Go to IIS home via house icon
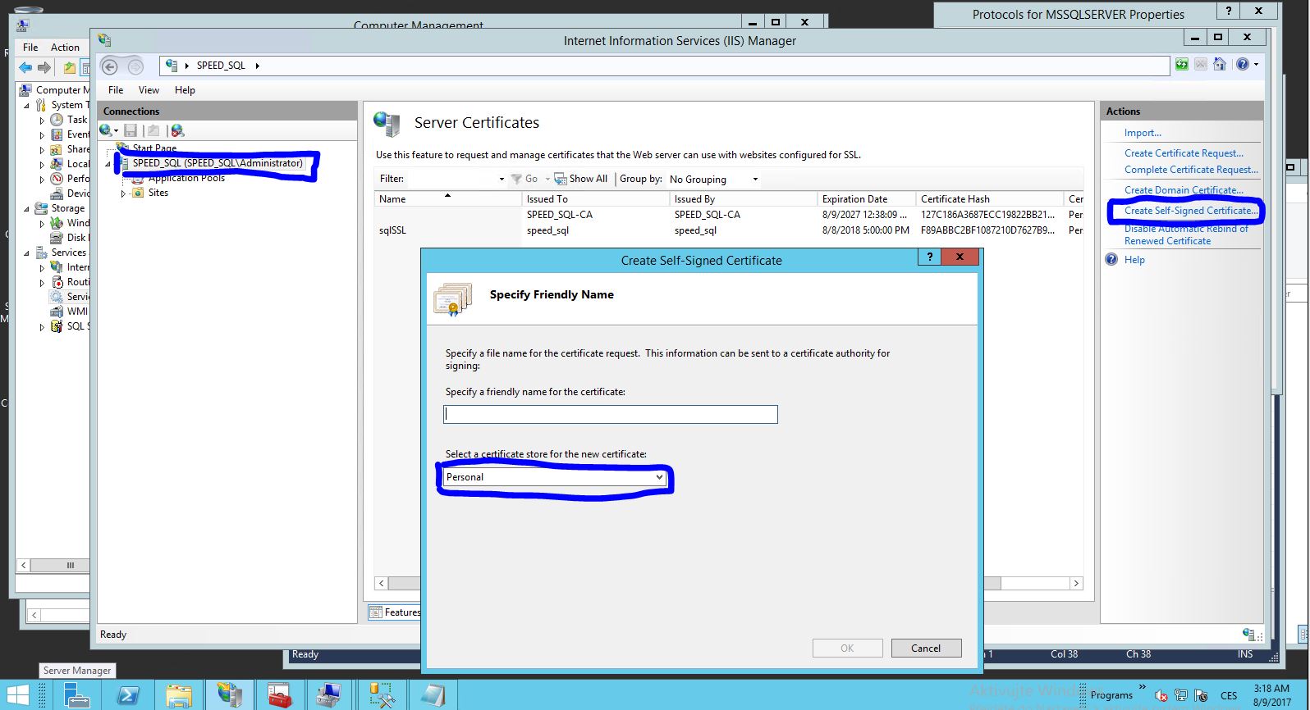 [x=1220, y=65]
